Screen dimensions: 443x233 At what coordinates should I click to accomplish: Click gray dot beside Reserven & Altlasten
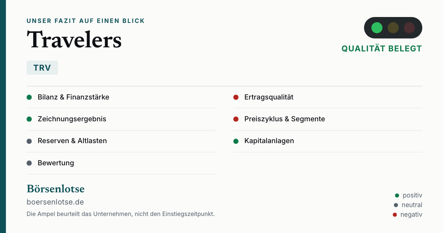(29, 141)
